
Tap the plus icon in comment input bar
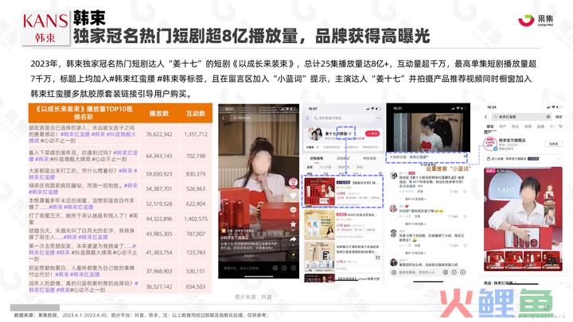click(x=463, y=273)
